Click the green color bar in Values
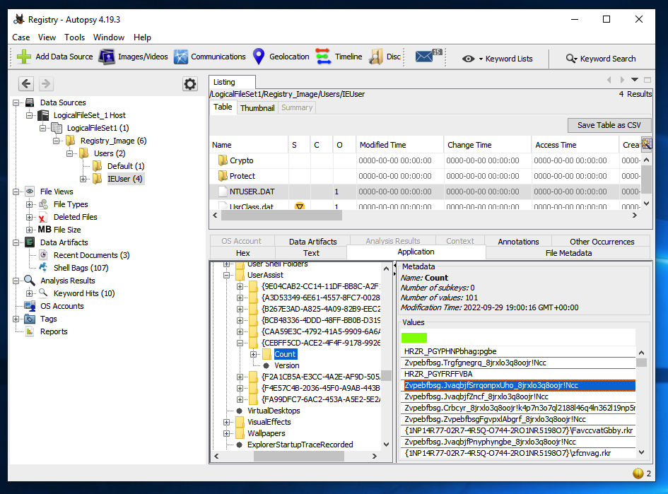This screenshot has width=668, height=494. 414,338
